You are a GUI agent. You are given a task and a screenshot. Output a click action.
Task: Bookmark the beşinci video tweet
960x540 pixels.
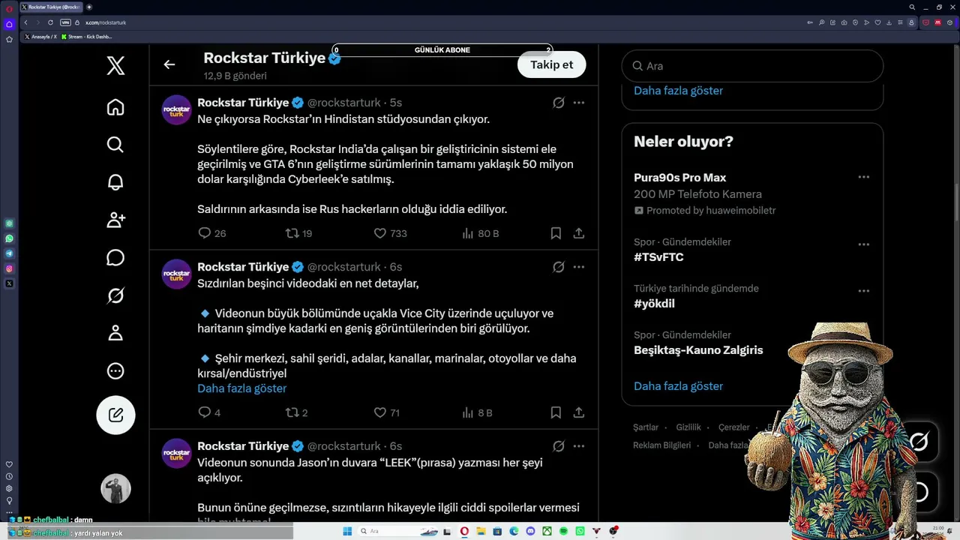click(x=556, y=412)
